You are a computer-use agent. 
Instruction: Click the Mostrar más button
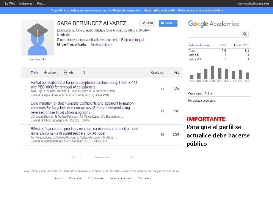pos(102,157)
